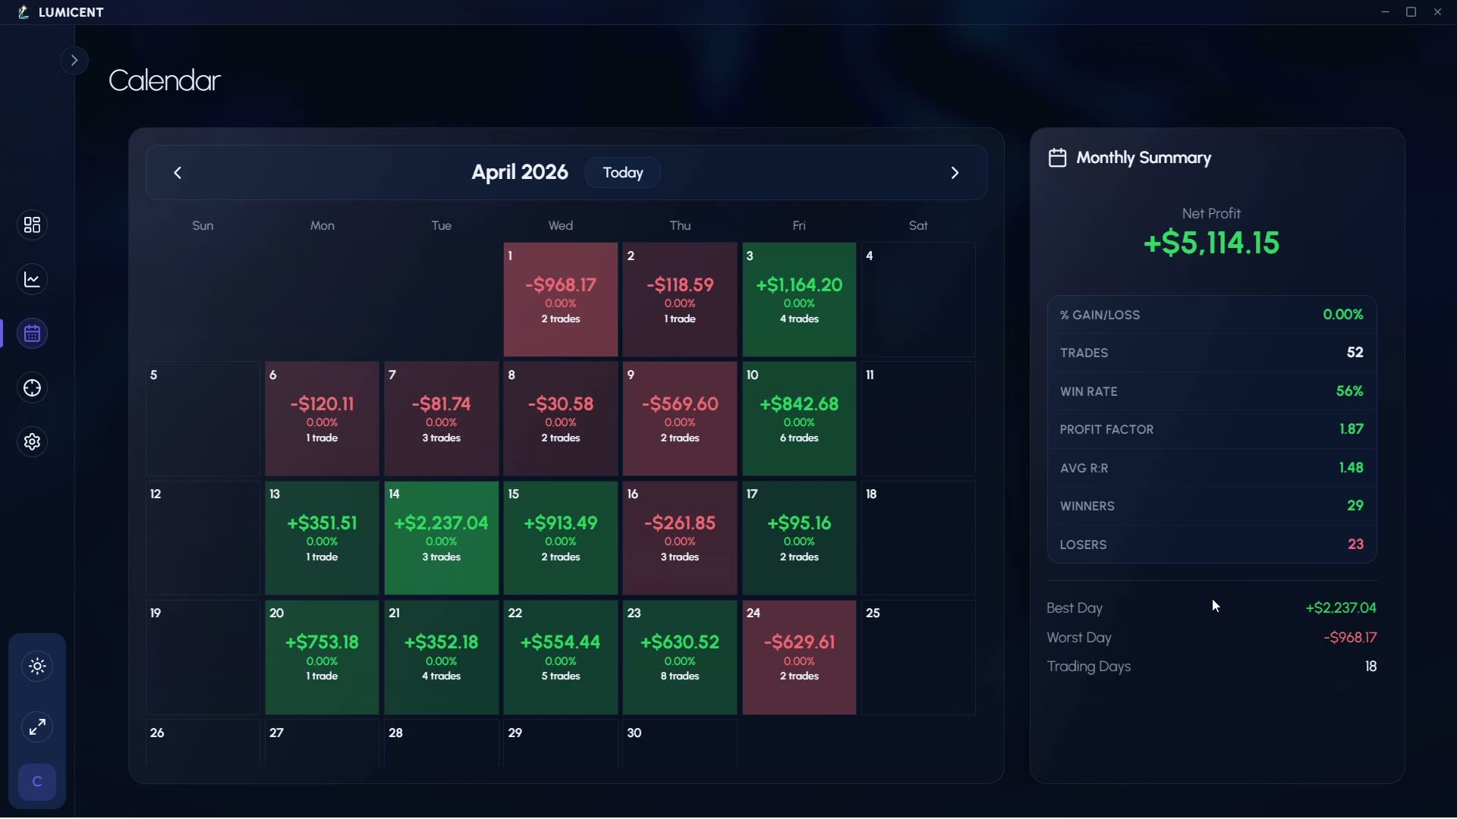Expand the sidebar with chevron arrow
The width and height of the screenshot is (1457, 819).
74,61
